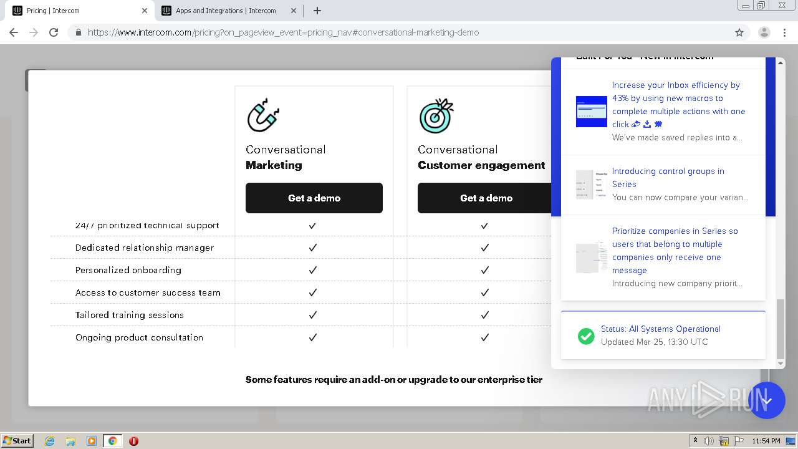Open Introducing control groups in Series link
The height and width of the screenshot is (449, 798).
[x=668, y=177]
